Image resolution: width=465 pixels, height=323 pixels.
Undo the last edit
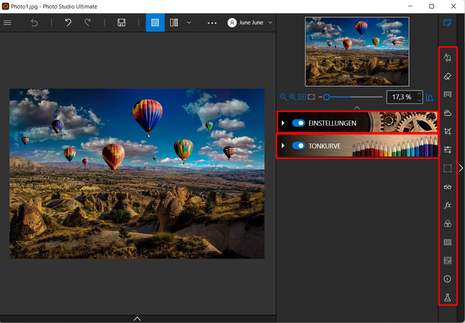tap(68, 23)
